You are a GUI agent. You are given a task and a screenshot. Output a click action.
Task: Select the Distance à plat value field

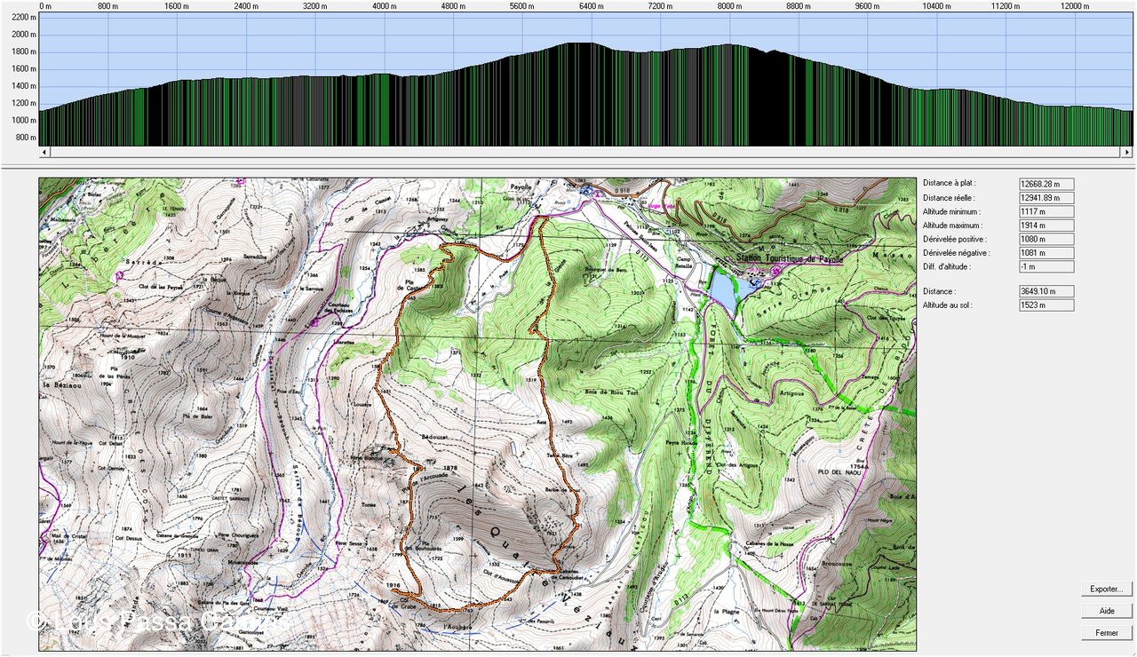click(x=1046, y=184)
